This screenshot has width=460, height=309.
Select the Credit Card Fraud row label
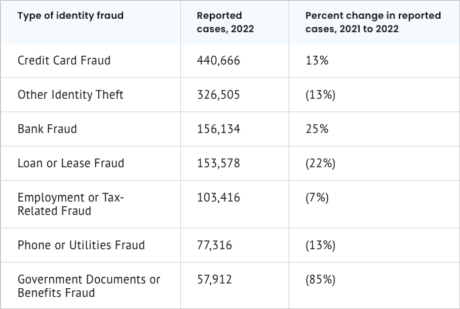(x=64, y=60)
